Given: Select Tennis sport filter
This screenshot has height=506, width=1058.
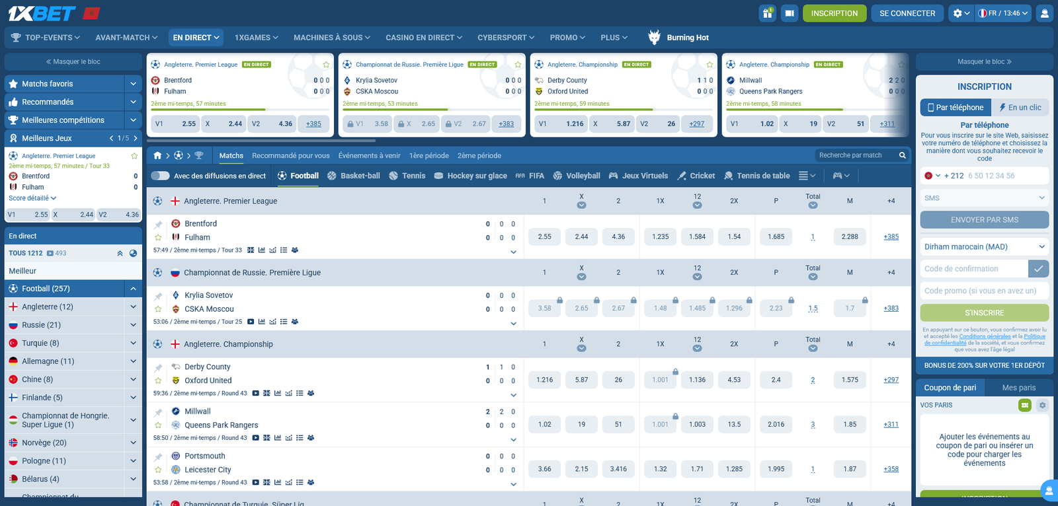Looking at the screenshot, I should pos(407,176).
